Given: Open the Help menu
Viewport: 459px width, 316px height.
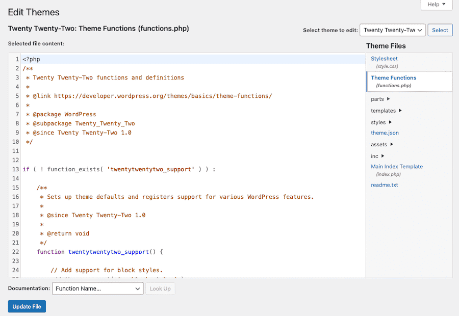Looking at the screenshot, I should (436, 5).
